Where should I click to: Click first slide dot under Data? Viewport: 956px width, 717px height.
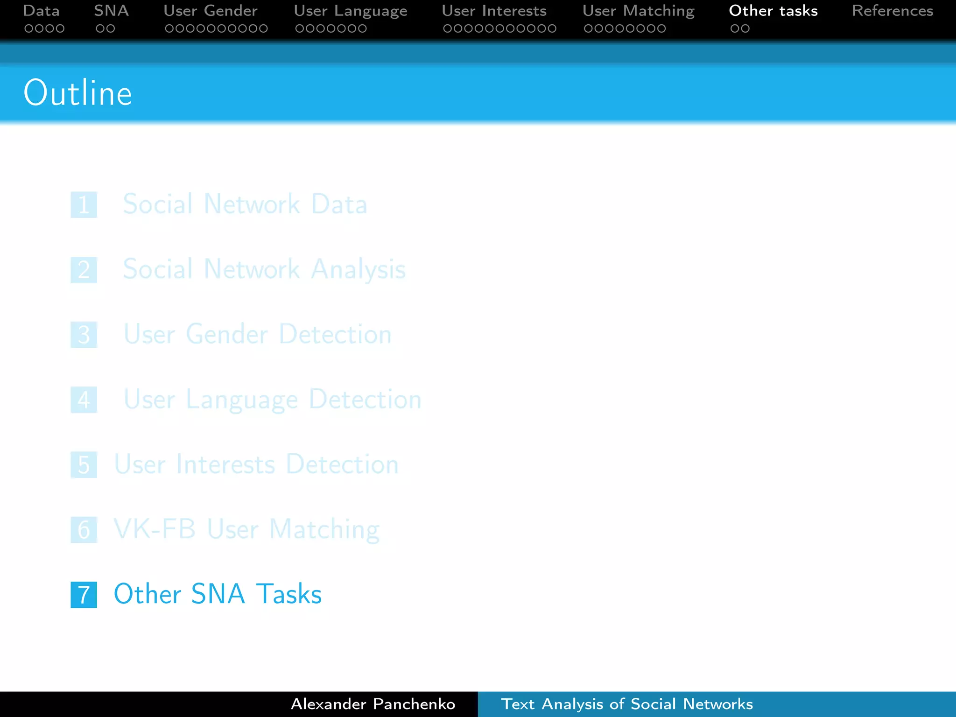[29, 28]
